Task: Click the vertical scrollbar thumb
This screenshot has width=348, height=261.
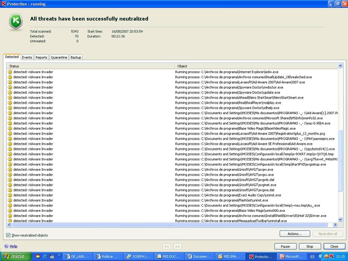Action: tap(340, 160)
